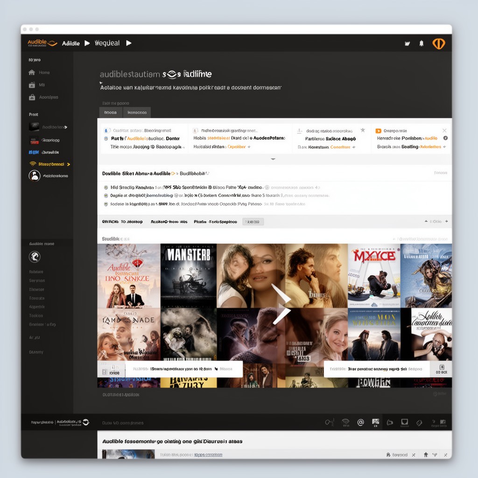This screenshot has height=478, width=478.
Task: Expand the down caret below the cards
Action: pos(273,159)
